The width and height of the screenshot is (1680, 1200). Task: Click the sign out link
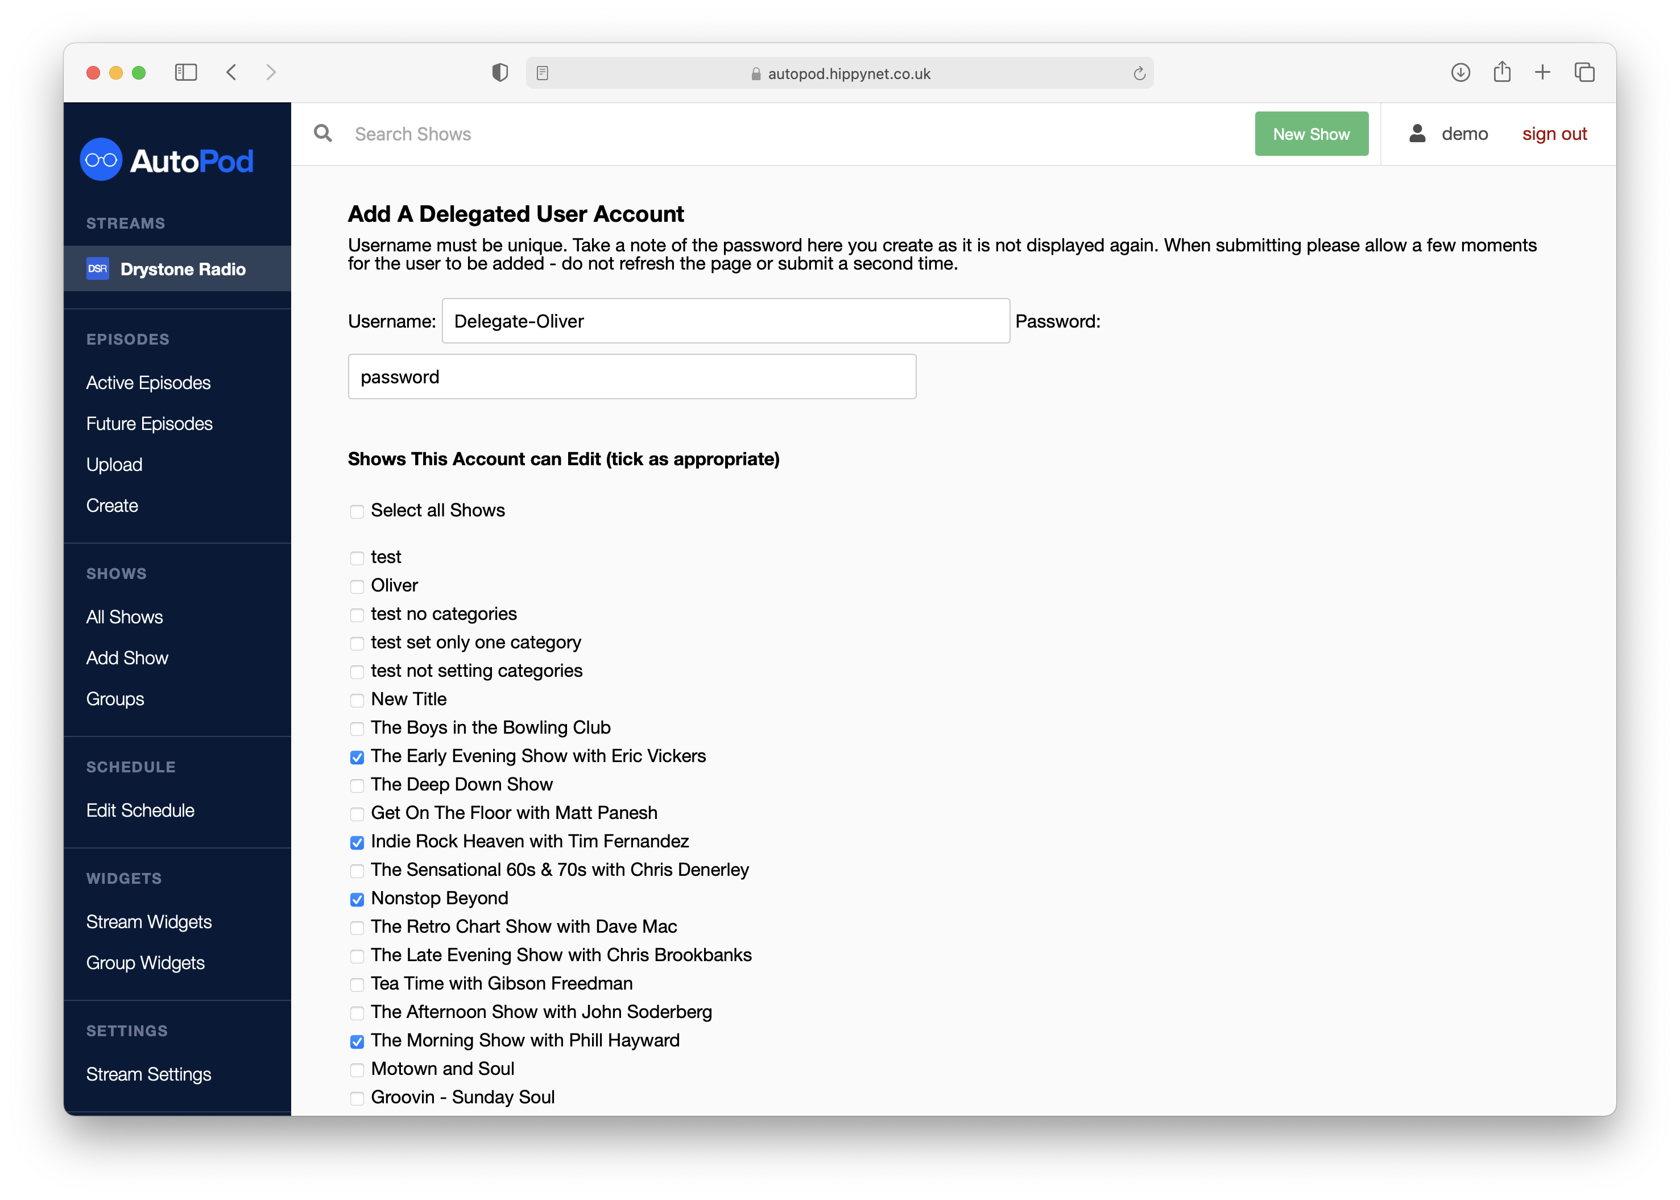click(1555, 133)
